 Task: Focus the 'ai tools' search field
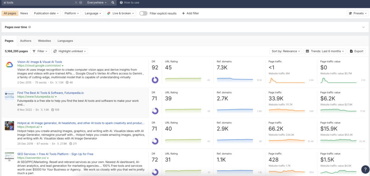[38, 3]
